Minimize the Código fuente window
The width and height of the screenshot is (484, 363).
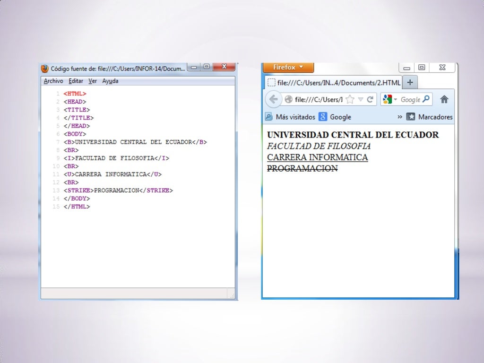tap(194, 67)
